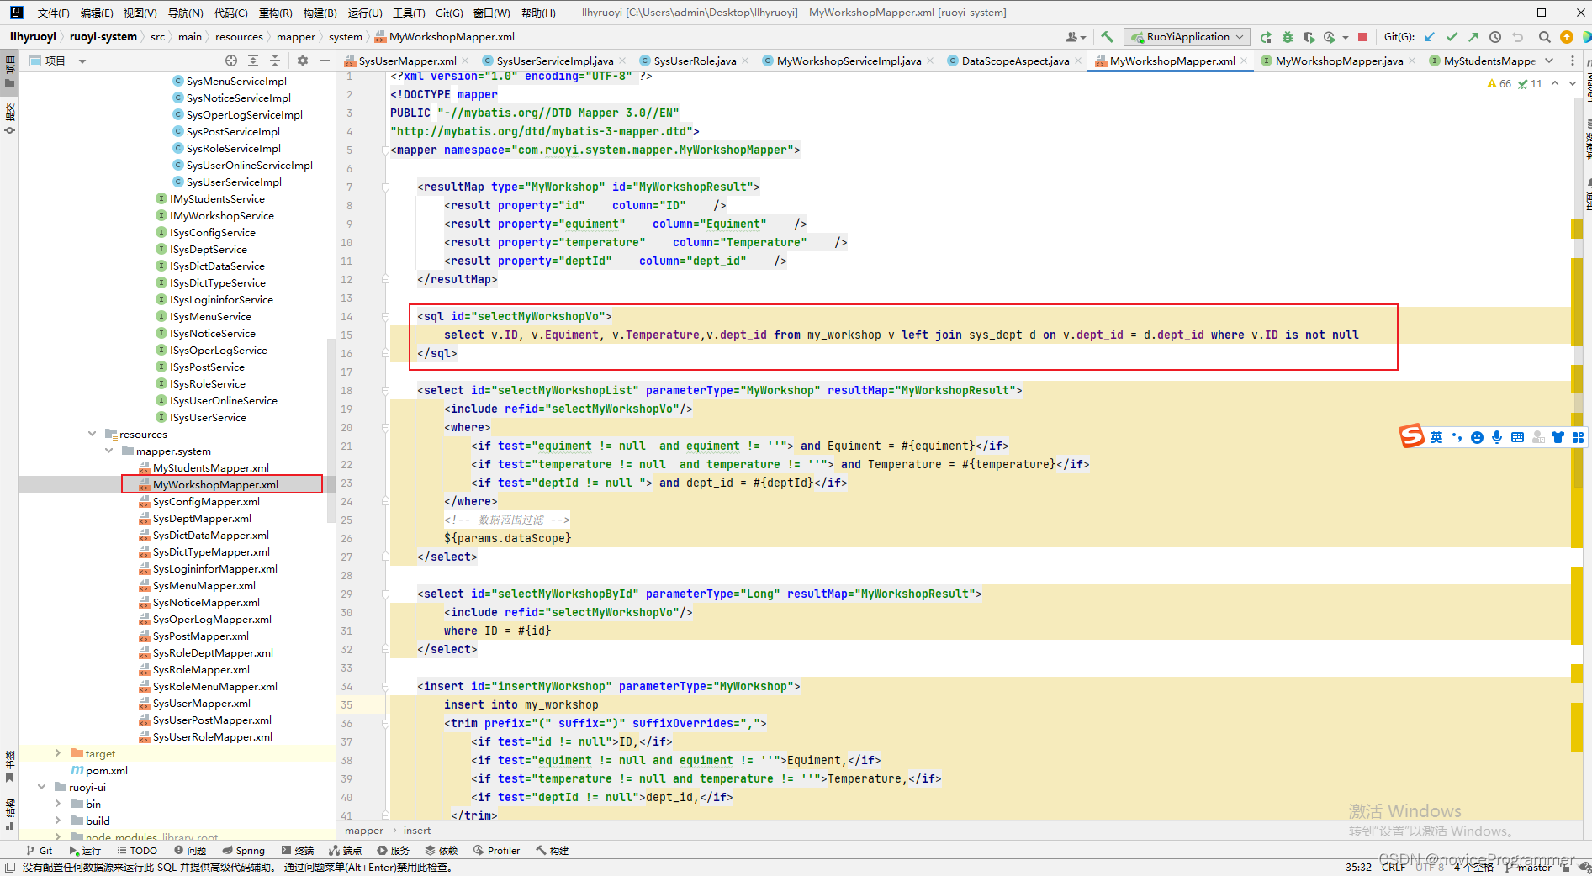Open MyStudentsMapper.xml in the project tree
The width and height of the screenshot is (1592, 876).
point(211,467)
